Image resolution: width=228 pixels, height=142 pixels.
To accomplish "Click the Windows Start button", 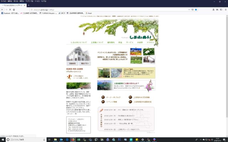I will click(2, 140).
